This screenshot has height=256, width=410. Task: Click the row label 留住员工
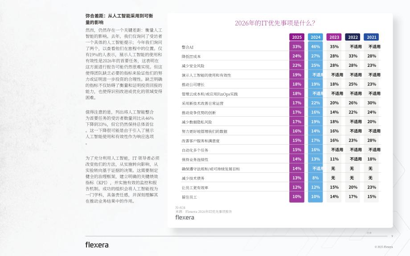pyautogui.click(x=189, y=197)
